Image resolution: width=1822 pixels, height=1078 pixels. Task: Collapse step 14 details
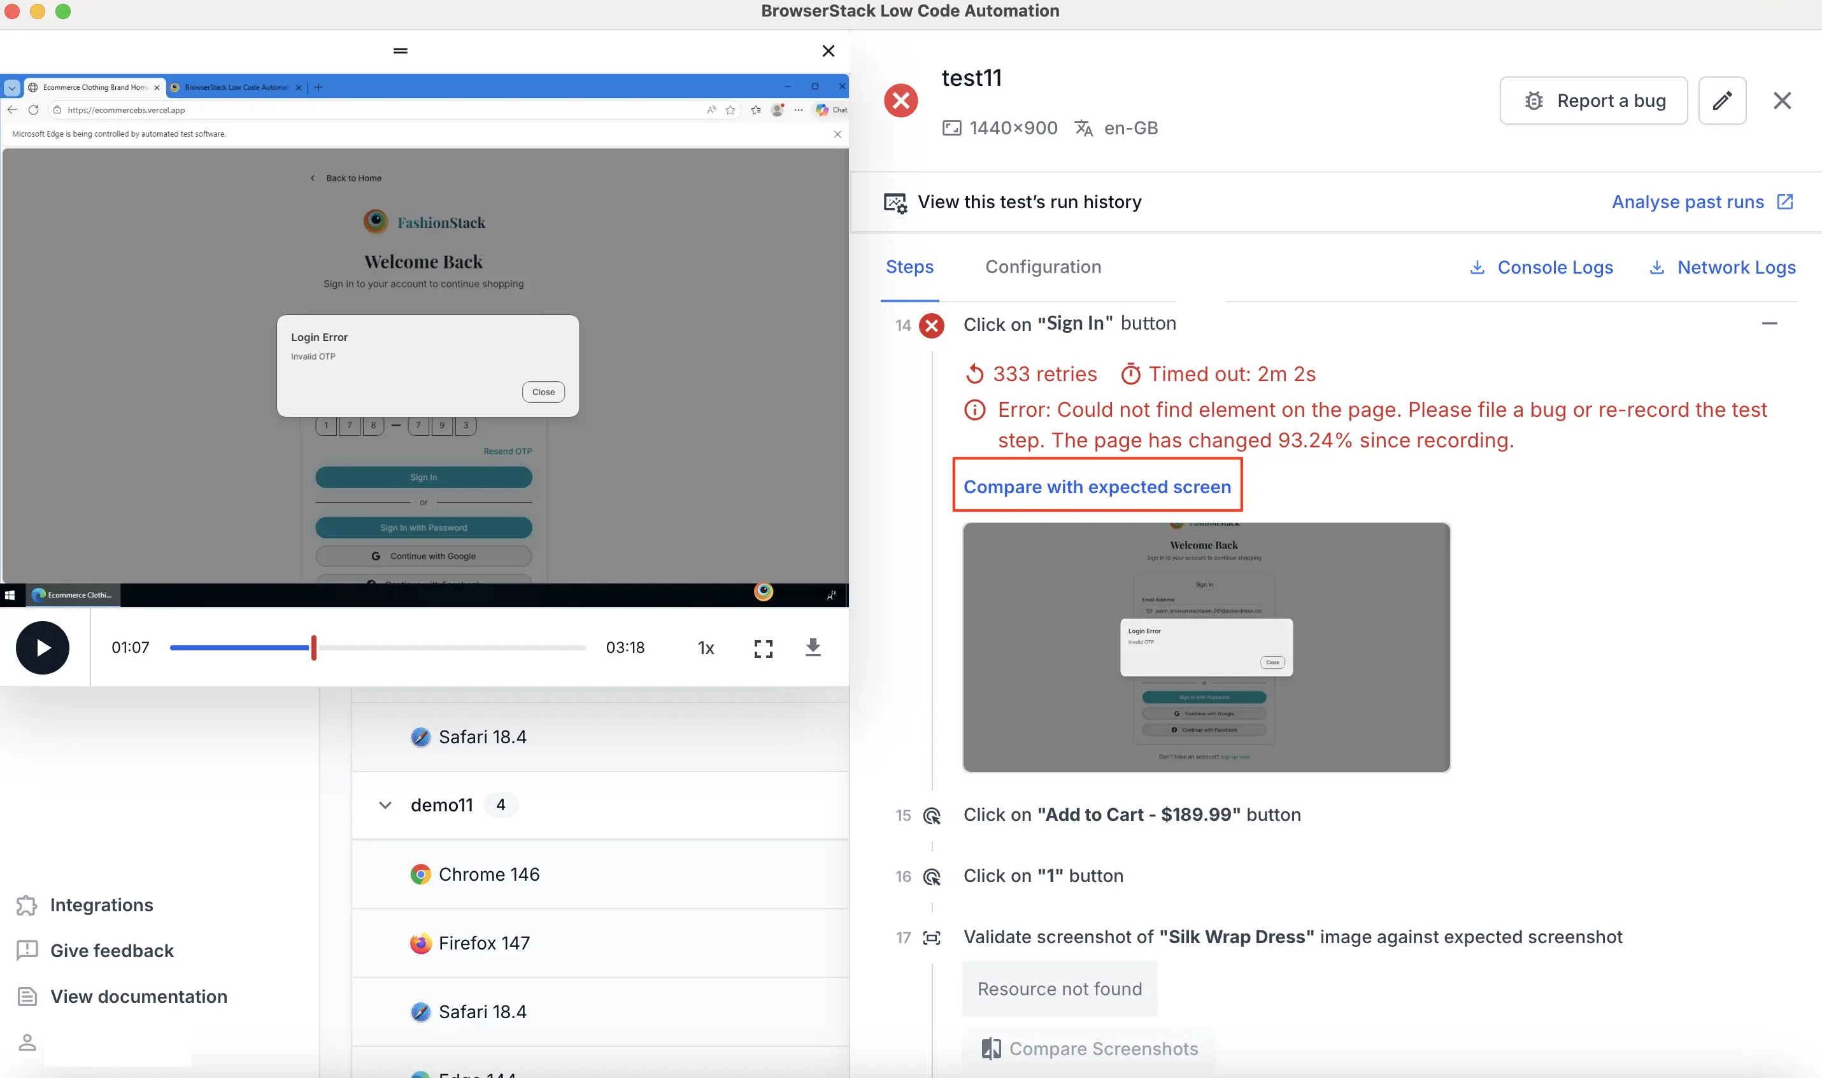coord(1769,323)
